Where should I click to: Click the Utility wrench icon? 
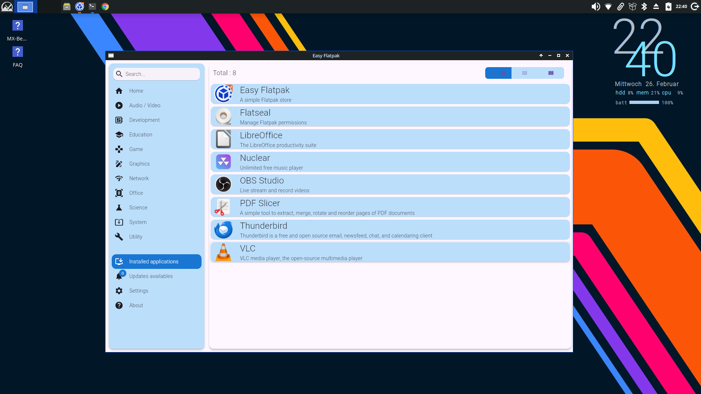[119, 237]
